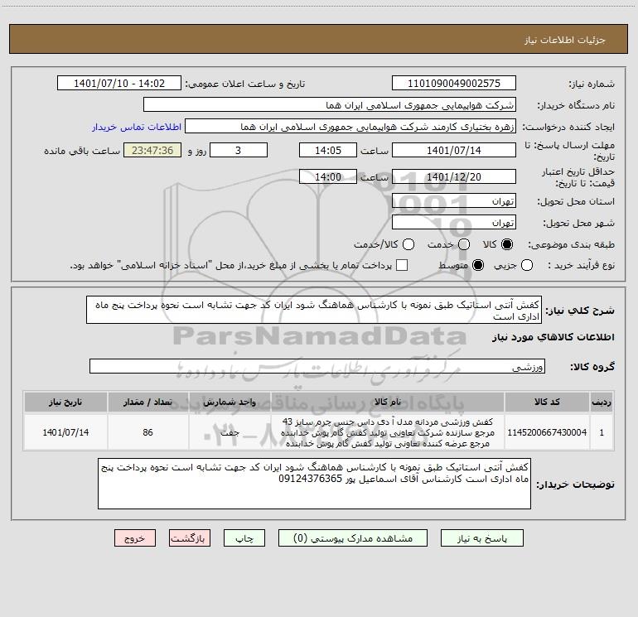Viewport: 638px width, 617px height.
Task: Click the remaining days field showing 3
Action: point(239,150)
